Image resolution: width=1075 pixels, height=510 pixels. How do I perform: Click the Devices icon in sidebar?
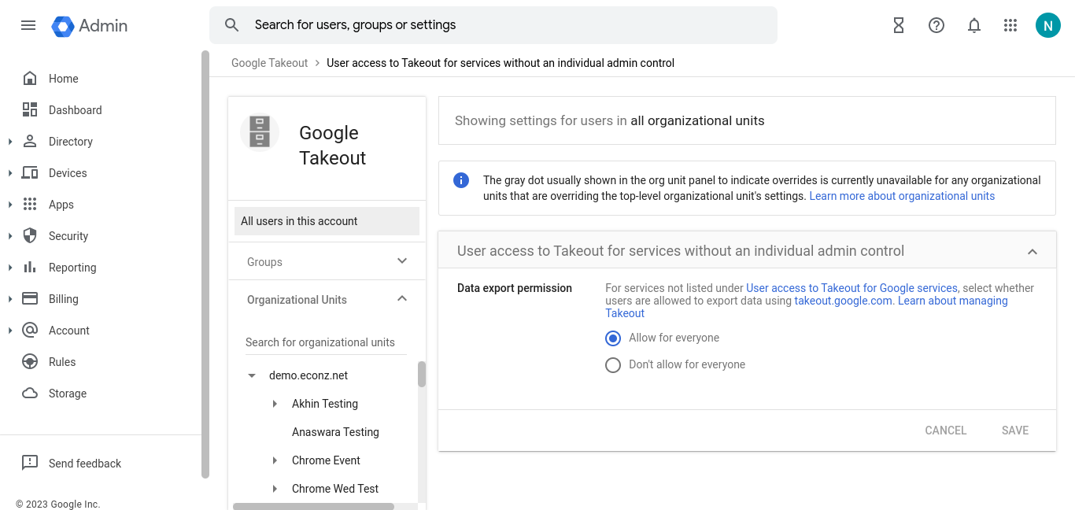(30, 173)
